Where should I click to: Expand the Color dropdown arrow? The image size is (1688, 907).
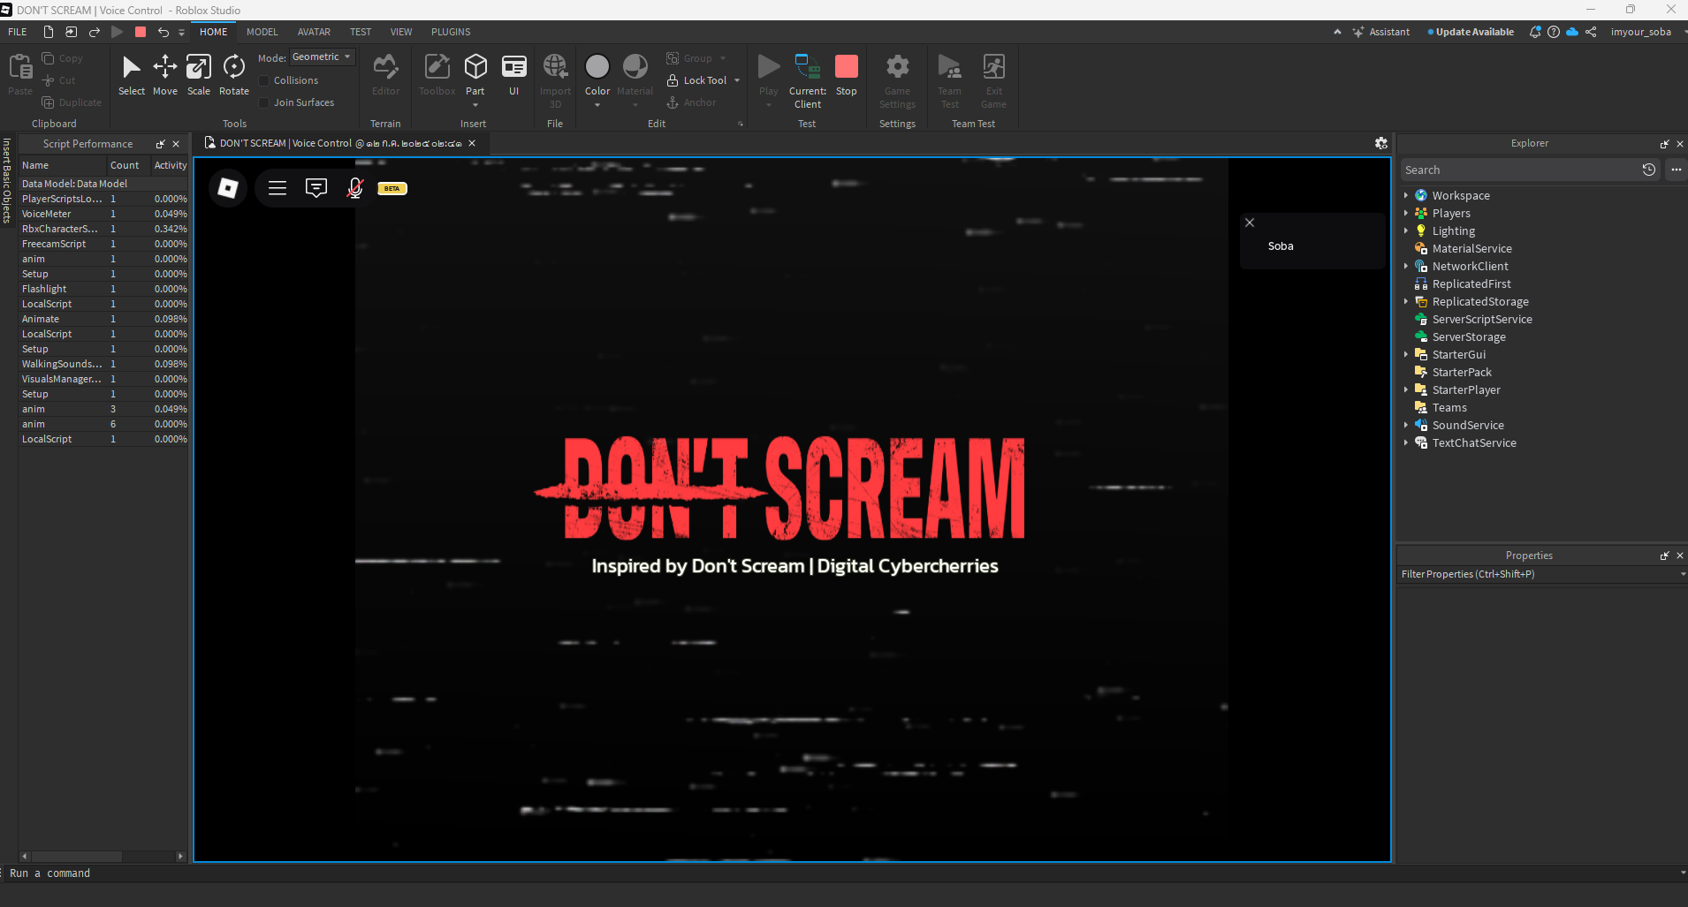click(x=597, y=105)
